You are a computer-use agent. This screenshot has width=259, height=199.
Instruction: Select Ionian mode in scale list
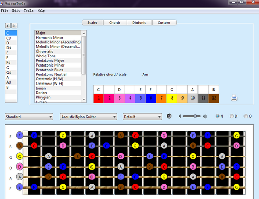point(58,88)
